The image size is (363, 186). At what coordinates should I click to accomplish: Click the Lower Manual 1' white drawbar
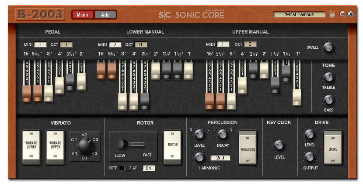(x=188, y=71)
